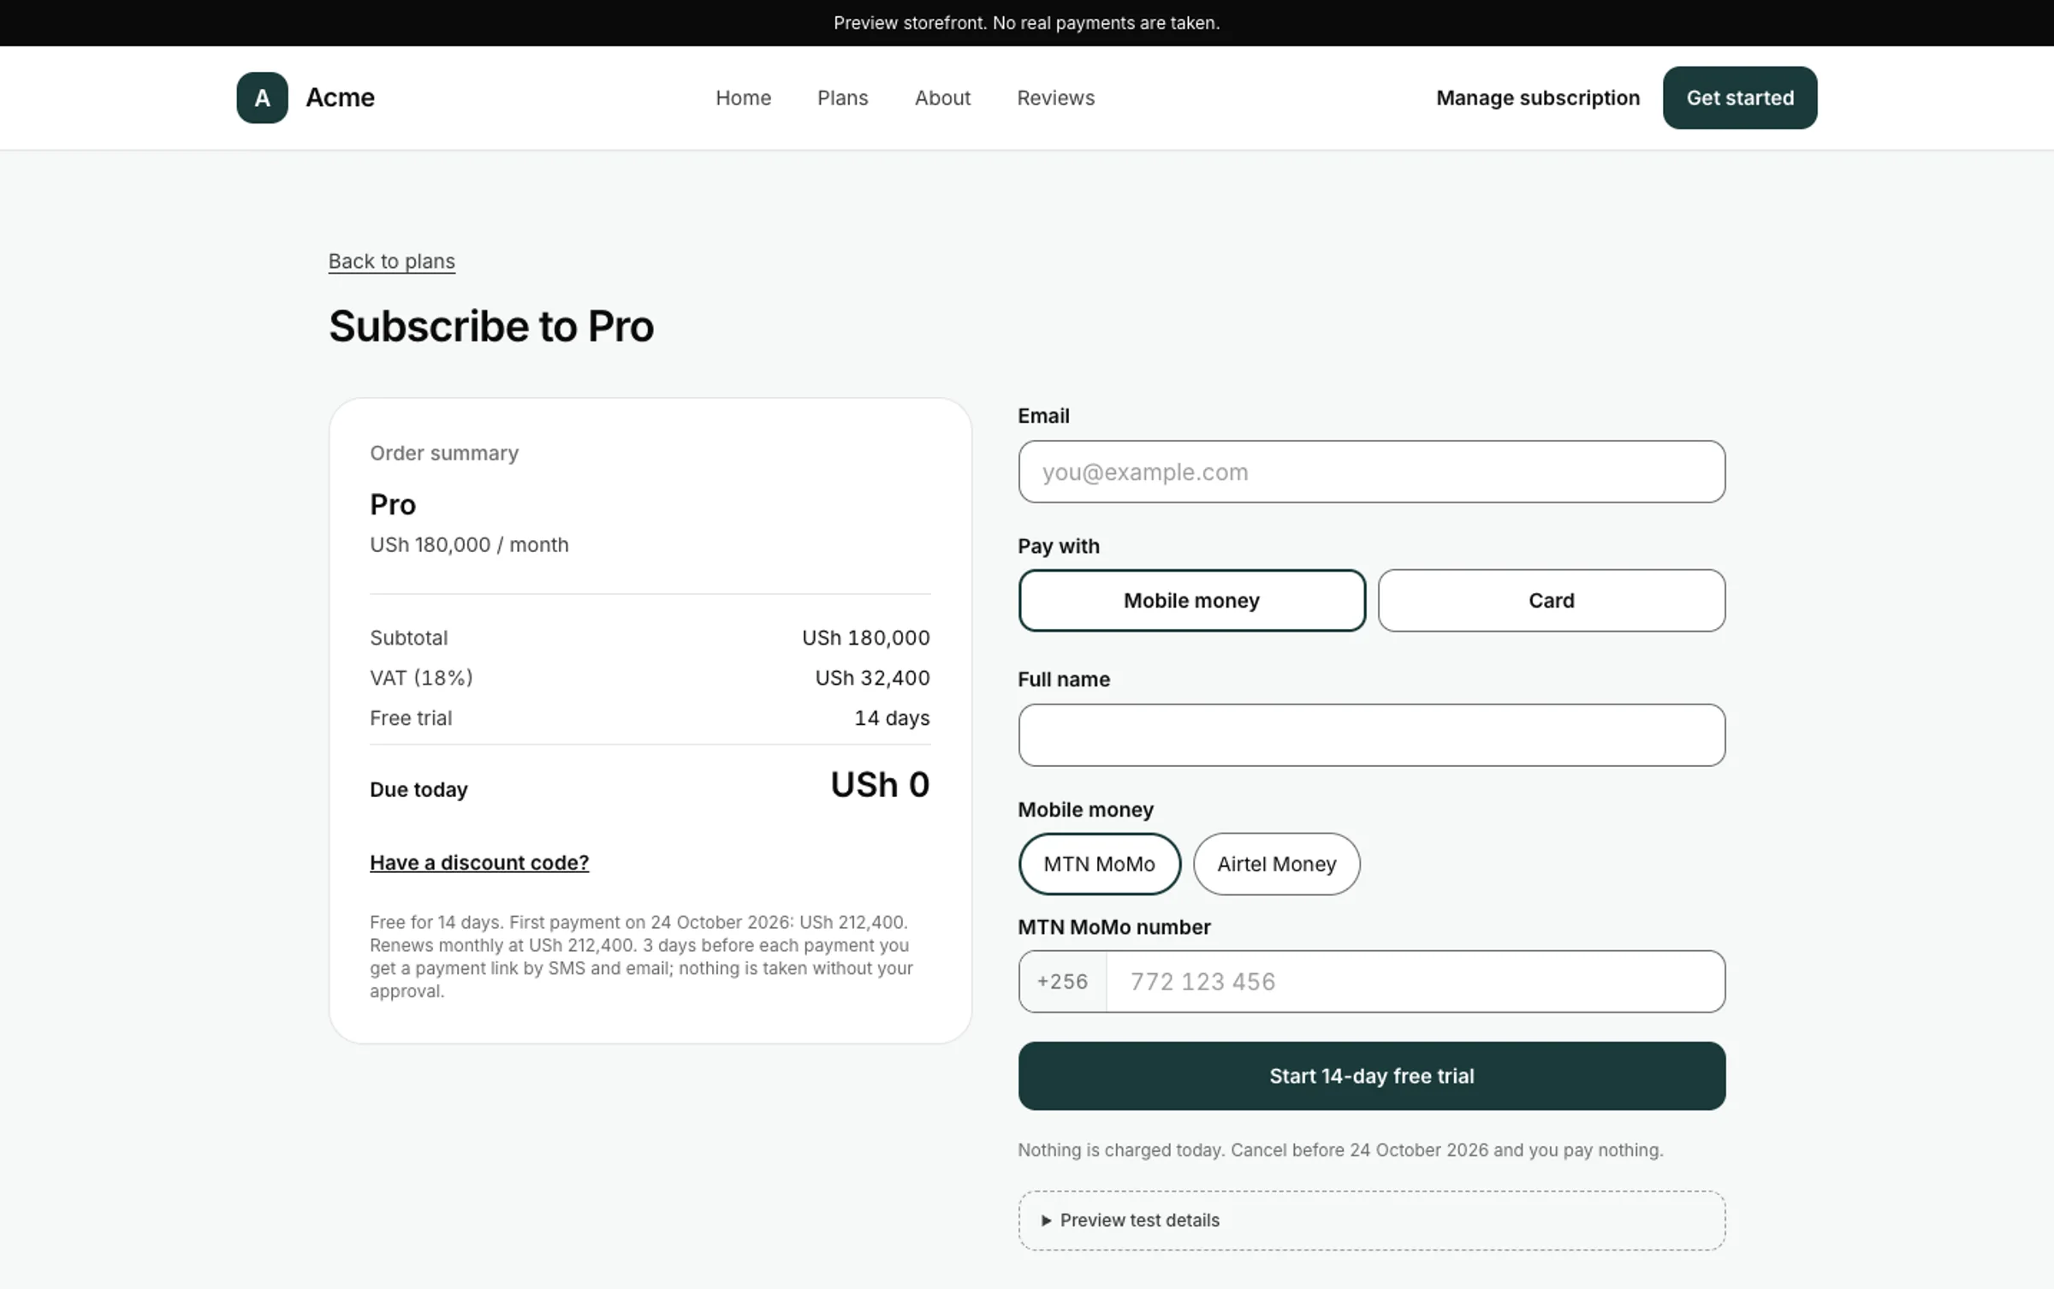Click the preview storefront banner text
The image size is (2054, 1289).
point(1027,23)
